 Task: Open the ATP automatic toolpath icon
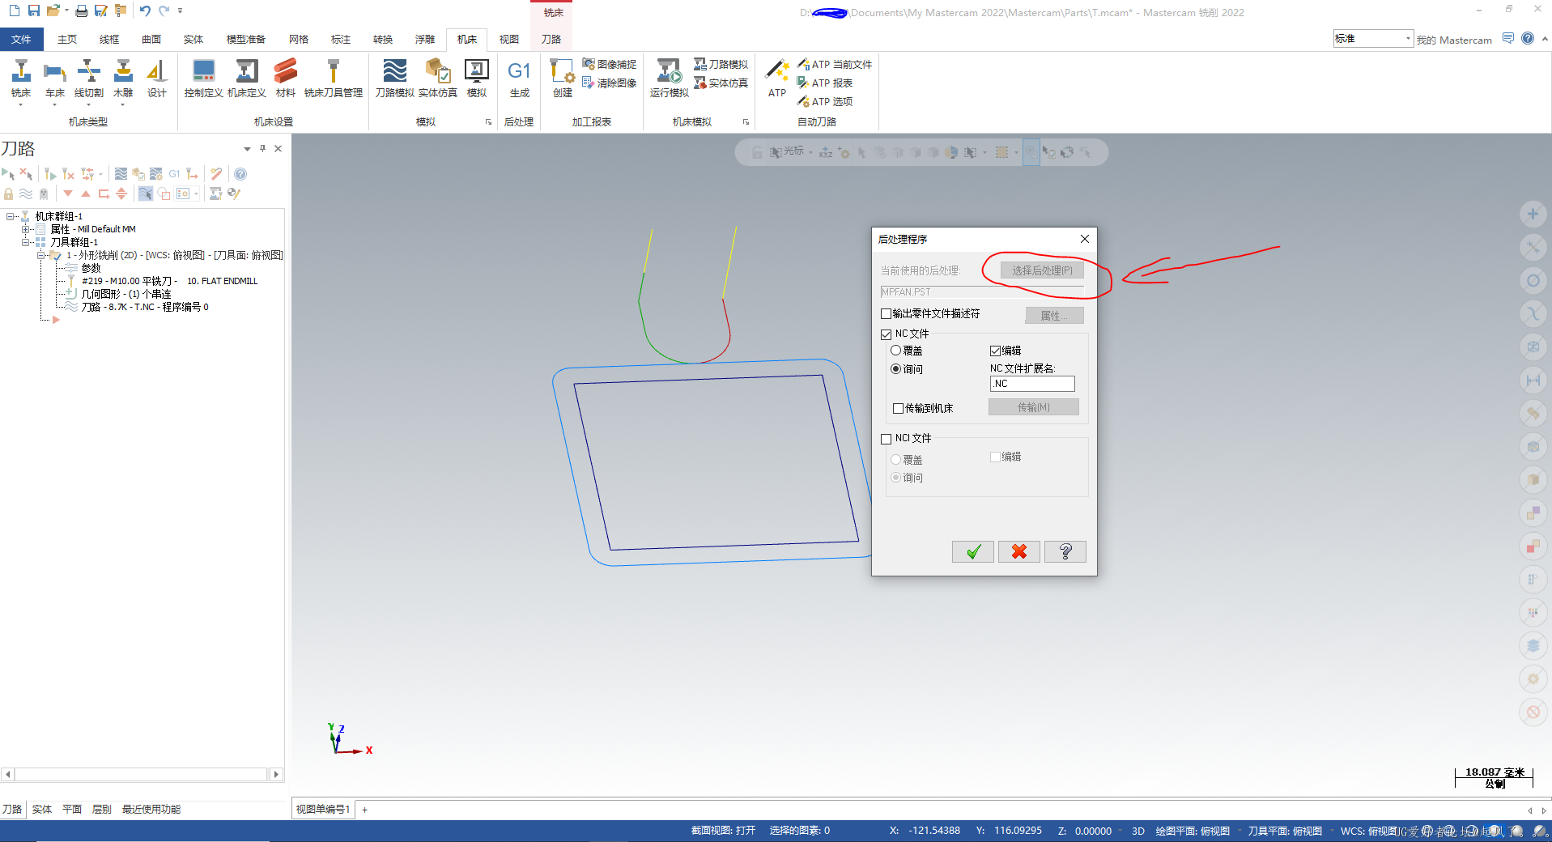777,79
